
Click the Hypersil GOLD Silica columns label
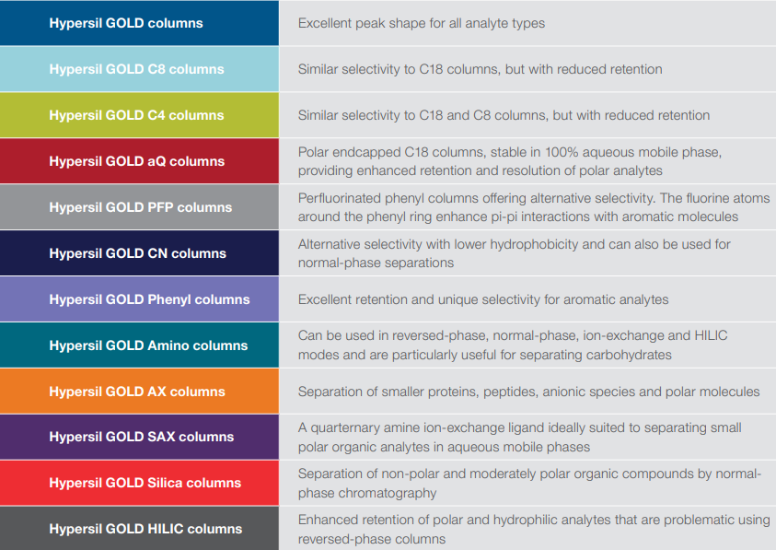[x=145, y=483]
